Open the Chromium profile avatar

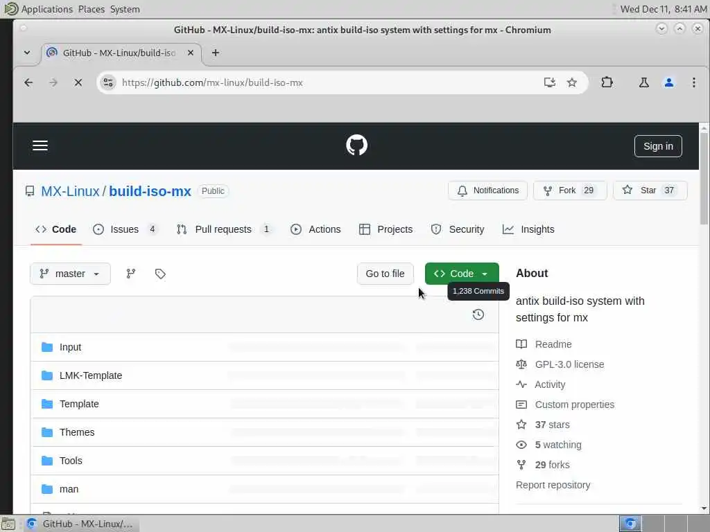click(669, 82)
